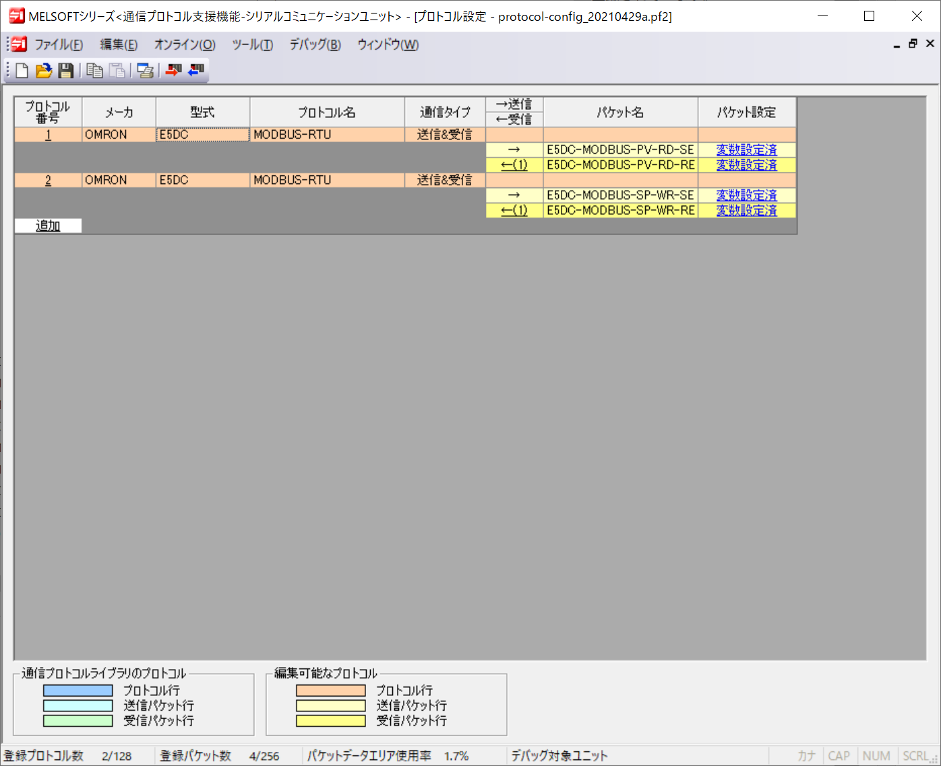Click the orange editable プロトコル行 color swatch
This screenshot has height=766, width=941.
pyautogui.click(x=331, y=691)
